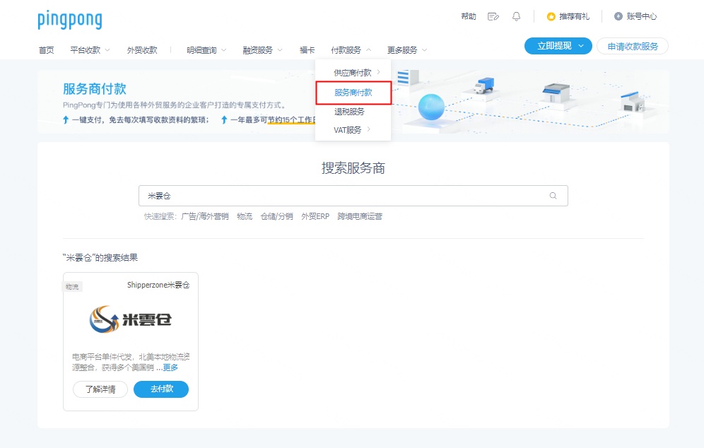The width and height of the screenshot is (704, 448).
Task: Click the pingpong logo
Action: (70, 20)
